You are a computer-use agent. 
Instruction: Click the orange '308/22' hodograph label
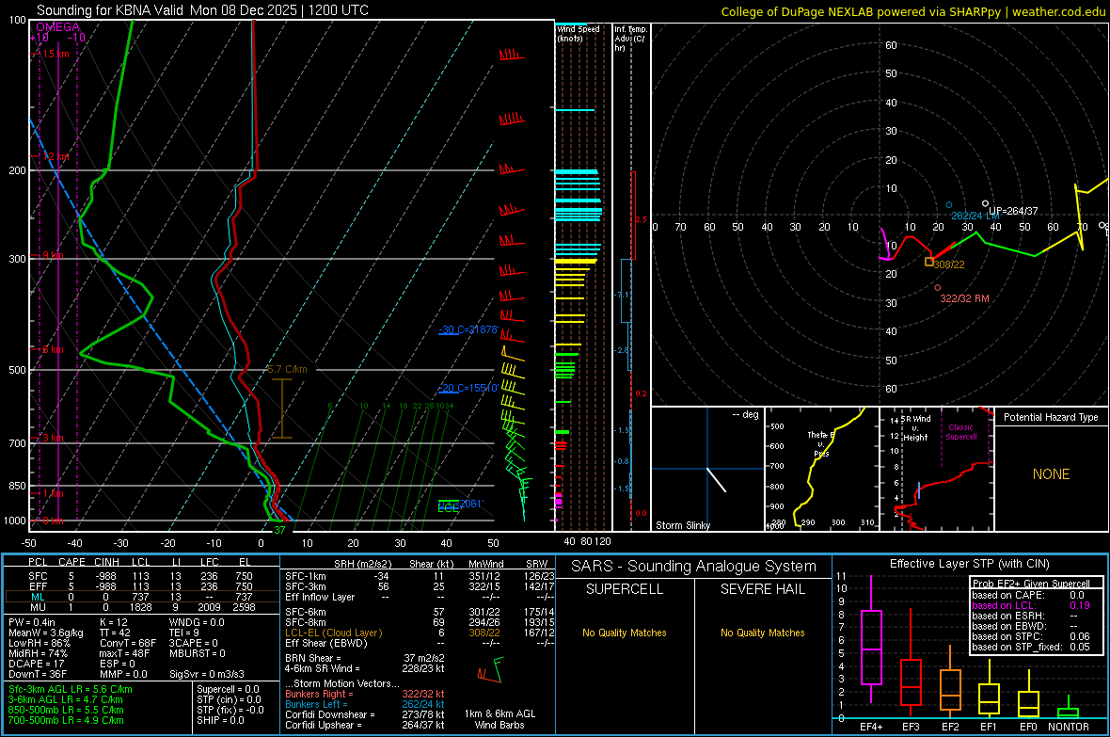[x=948, y=264]
